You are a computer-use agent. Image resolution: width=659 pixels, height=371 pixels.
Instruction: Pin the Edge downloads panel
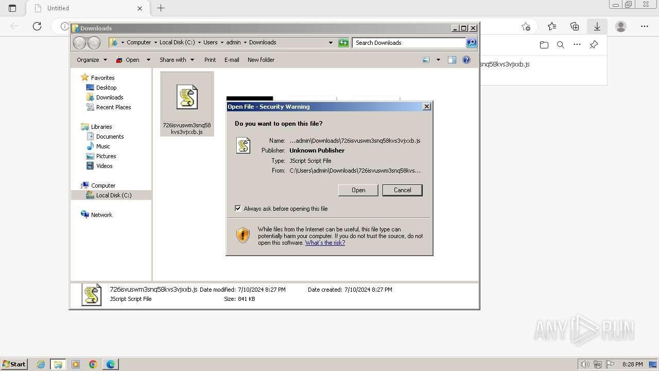594,45
